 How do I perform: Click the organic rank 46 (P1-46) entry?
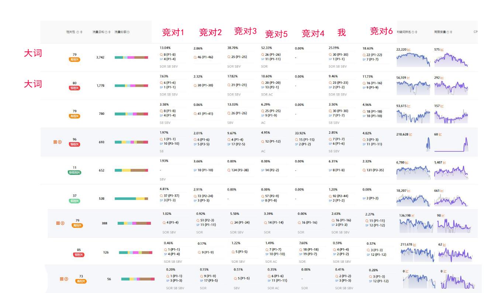click(x=205, y=57)
